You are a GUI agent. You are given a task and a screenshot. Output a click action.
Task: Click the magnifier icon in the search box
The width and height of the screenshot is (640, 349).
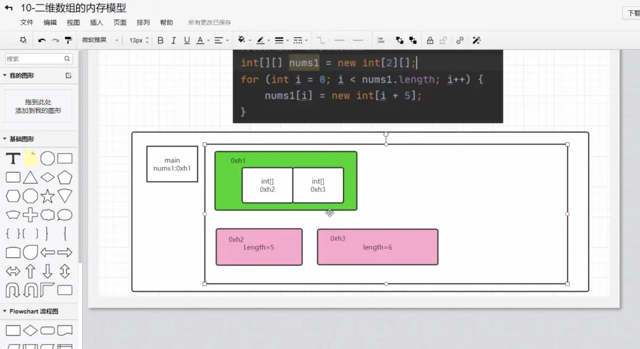[67, 59]
